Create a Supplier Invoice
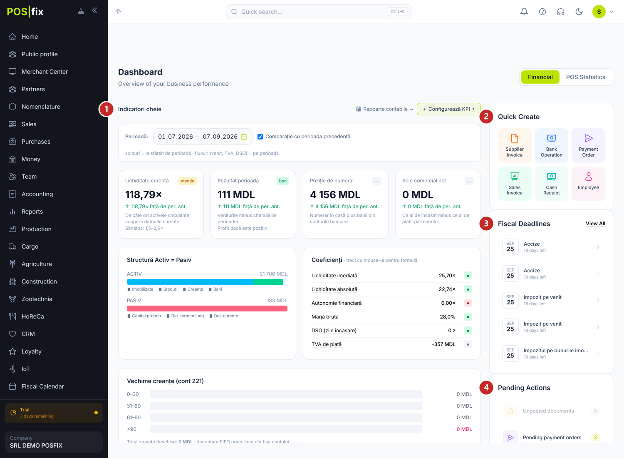 (x=515, y=145)
